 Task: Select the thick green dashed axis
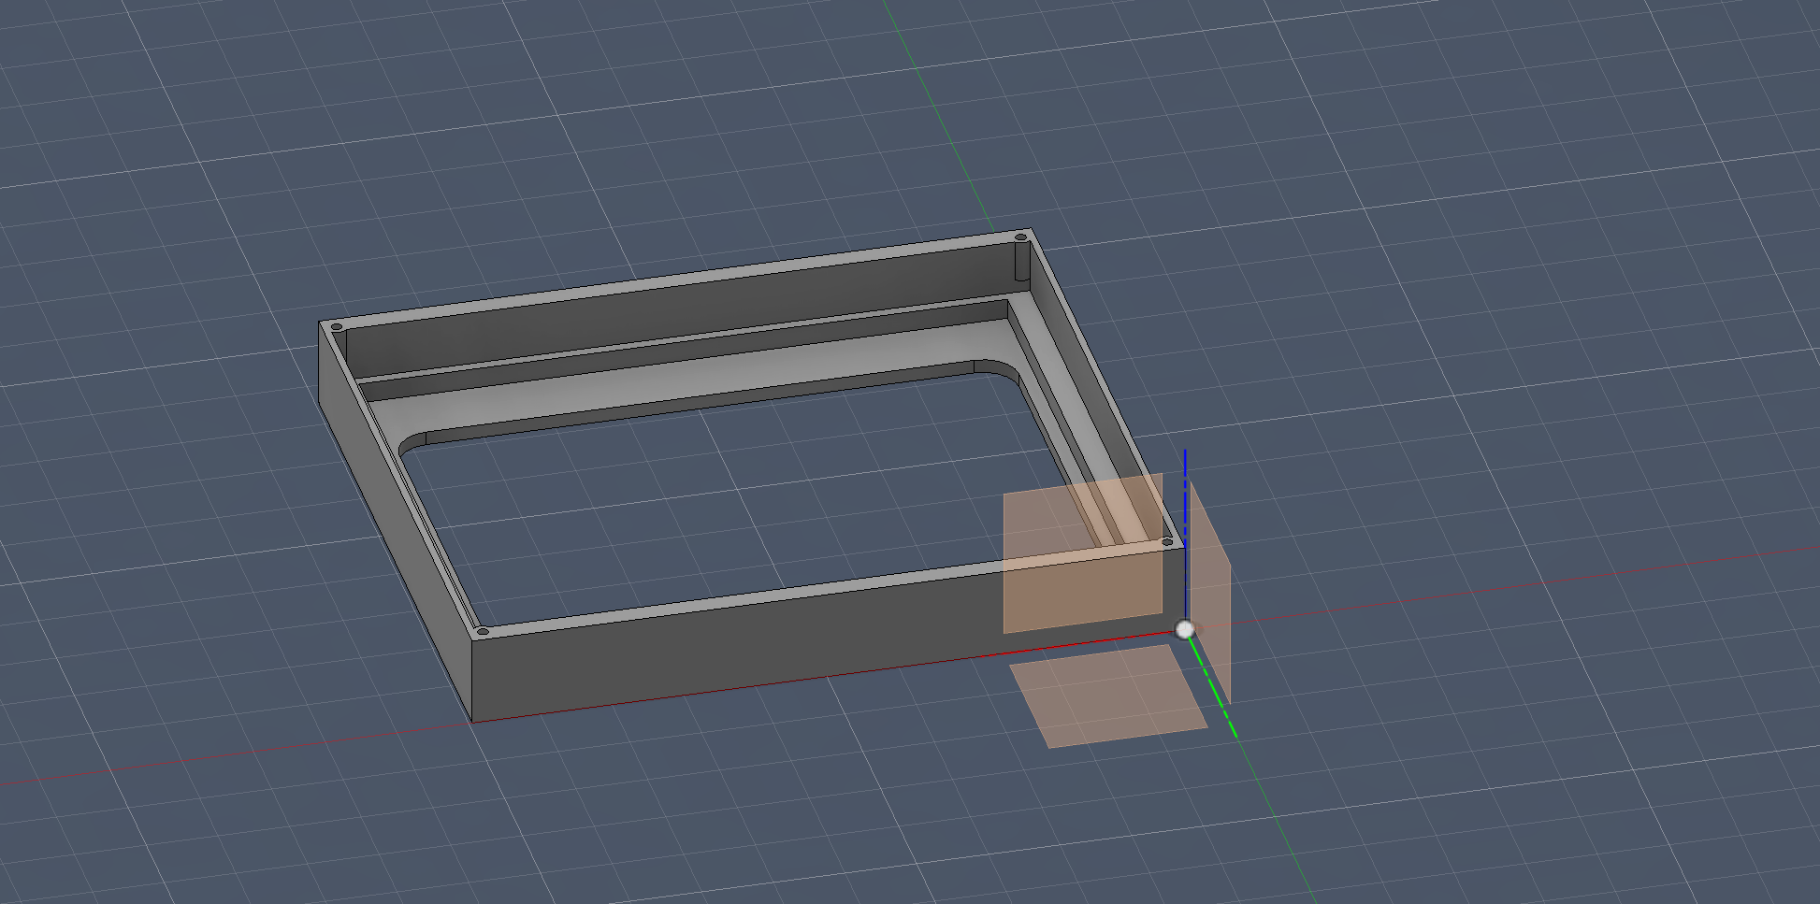coord(1215,690)
